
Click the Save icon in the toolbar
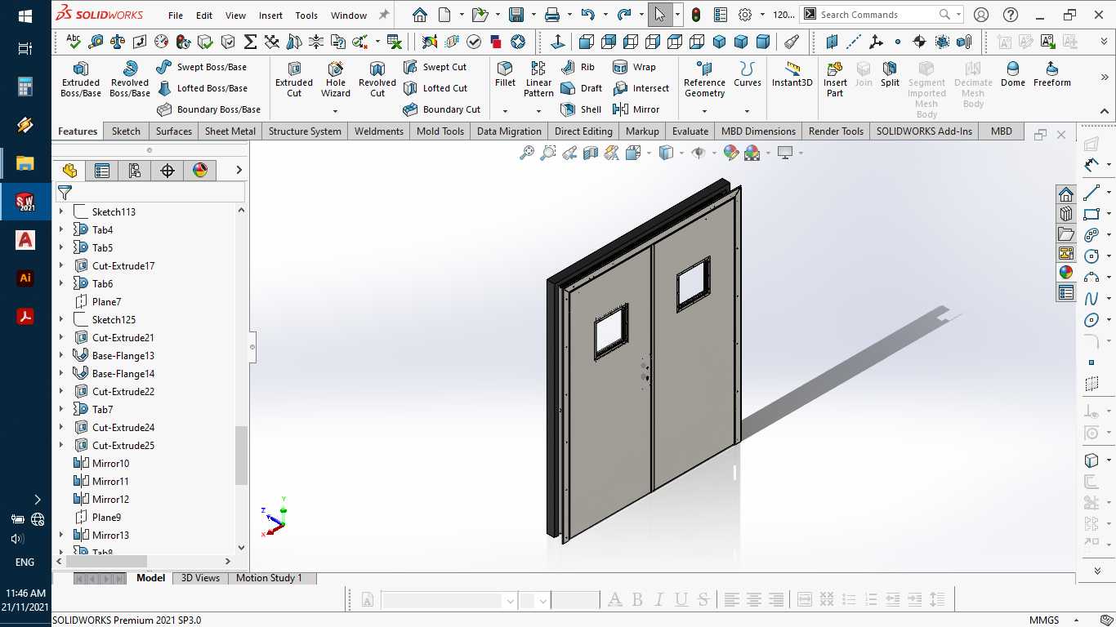[x=516, y=15]
